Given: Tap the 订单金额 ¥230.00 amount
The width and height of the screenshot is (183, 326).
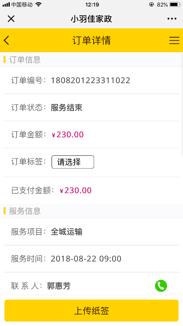Looking at the screenshot, I should pos(68,135).
